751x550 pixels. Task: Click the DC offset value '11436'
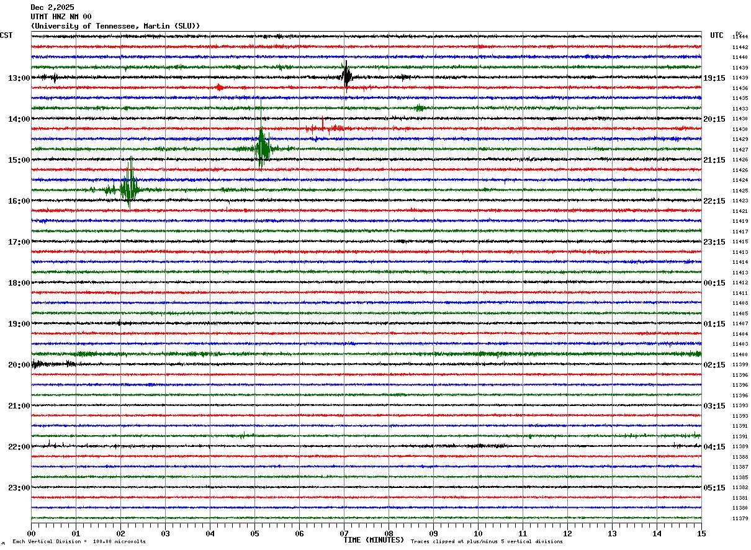click(740, 88)
